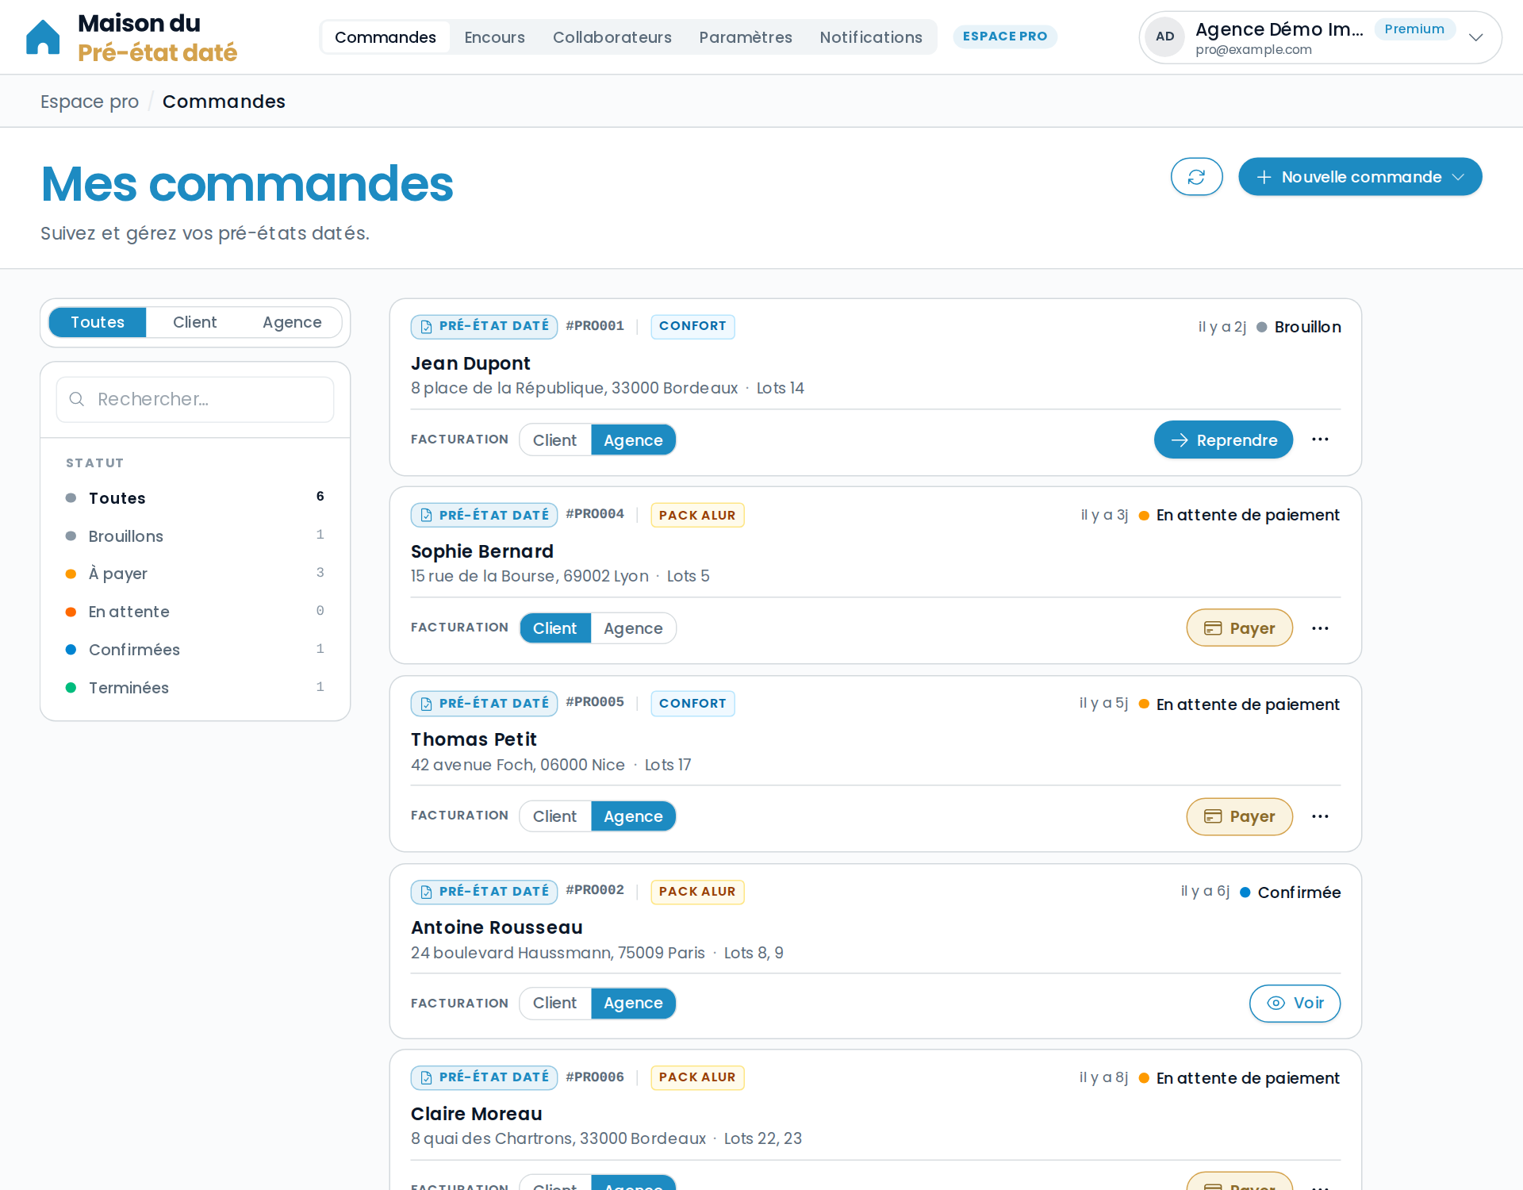Screen dimensions: 1523x1190
Task: Click the Pré-état daté badge on #PR0002
Action: (x=484, y=892)
